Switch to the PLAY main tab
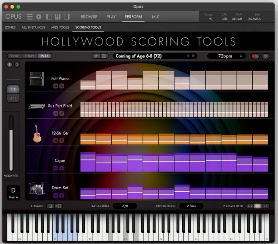Image resolution: width=278 pixels, height=244 pixels. (x=111, y=17)
